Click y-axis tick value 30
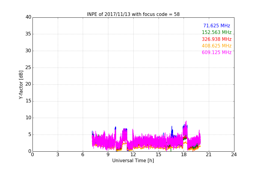This screenshot has width=260, height=173. click(x=28, y=51)
